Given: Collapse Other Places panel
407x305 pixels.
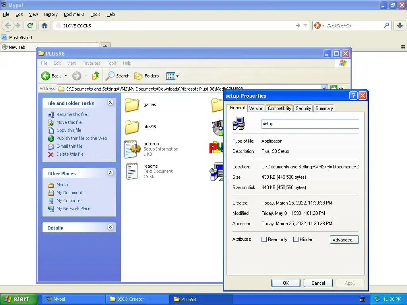Looking at the screenshot, I should pyautogui.click(x=110, y=173).
